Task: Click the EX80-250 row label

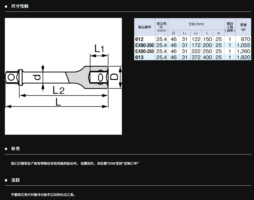Action: 144,51
